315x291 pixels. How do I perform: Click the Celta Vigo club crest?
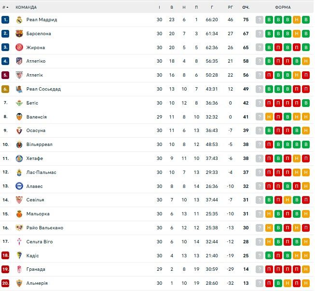(19, 242)
